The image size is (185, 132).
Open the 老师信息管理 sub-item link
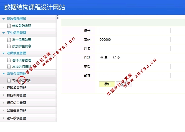[x=22, y=60]
